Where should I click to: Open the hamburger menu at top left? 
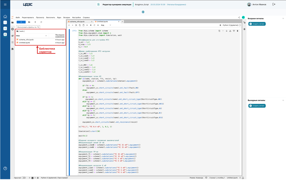[x=5, y=4]
